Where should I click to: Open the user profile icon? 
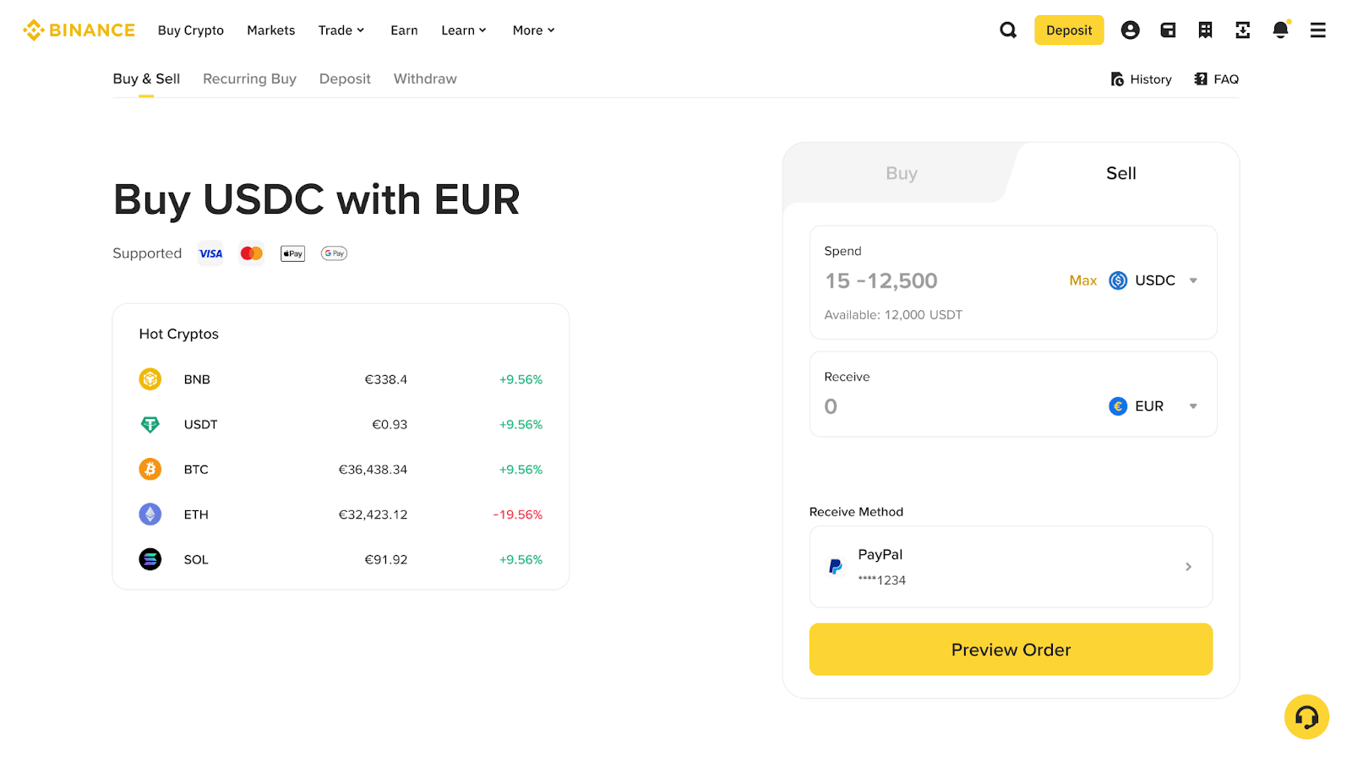1130,30
